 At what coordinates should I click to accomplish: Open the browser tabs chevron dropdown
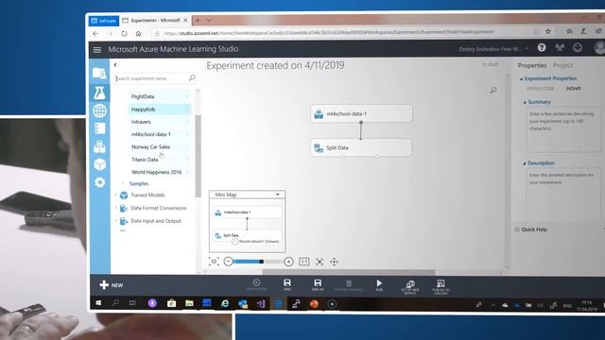(209, 20)
